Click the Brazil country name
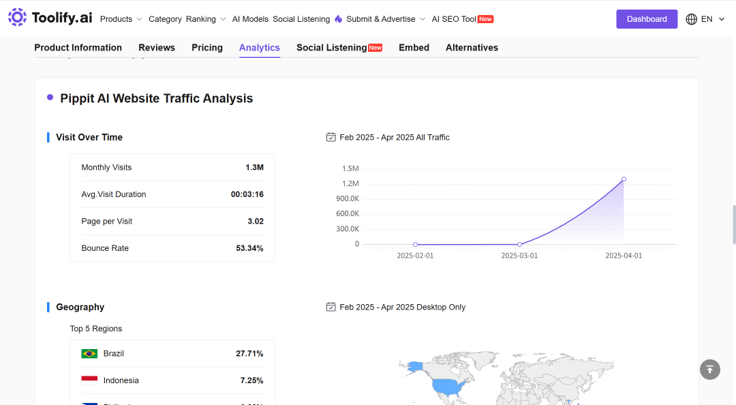This screenshot has width=736, height=405. [x=114, y=353]
